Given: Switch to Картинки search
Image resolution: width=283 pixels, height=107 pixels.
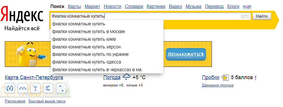Looking at the screenshot, I should click(x=156, y=7).
